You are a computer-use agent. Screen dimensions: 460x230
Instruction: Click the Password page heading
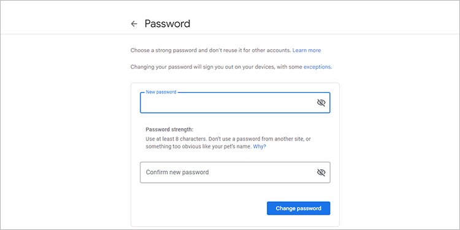[x=167, y=23]
